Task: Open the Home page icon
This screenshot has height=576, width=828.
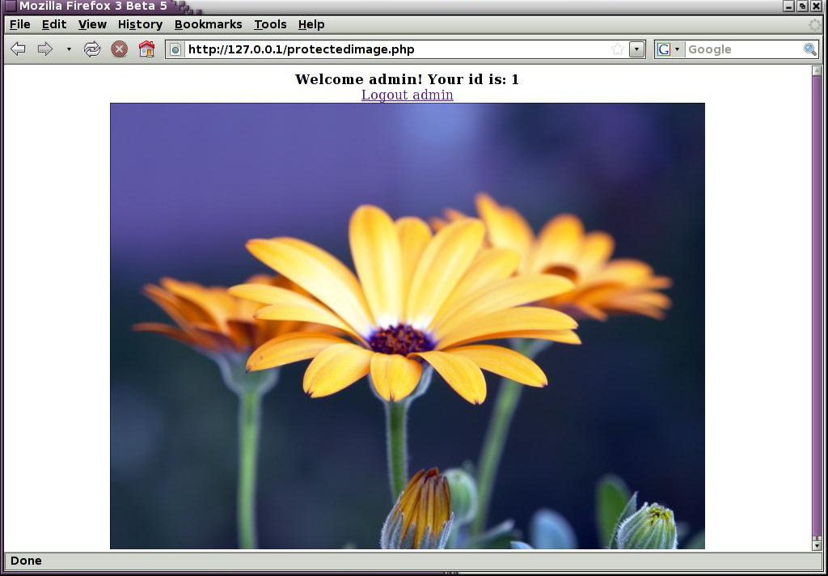Action: 146,49
